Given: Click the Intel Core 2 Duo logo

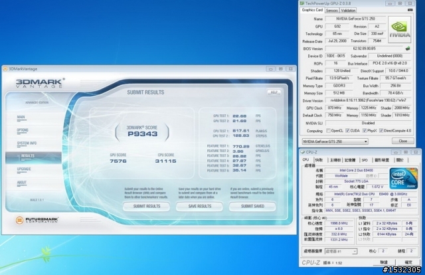Looking at the screenshot, I should [404, 178].
